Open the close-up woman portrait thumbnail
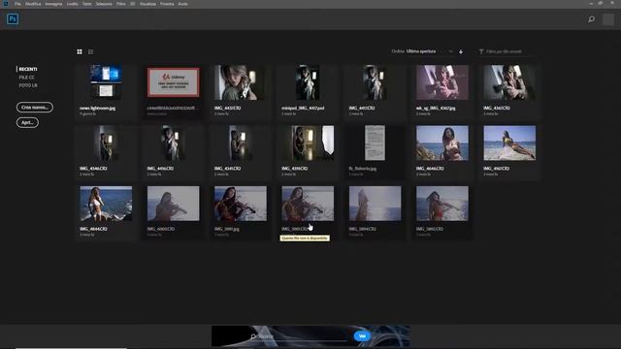The image size is (621, 349). click(241, 82)
